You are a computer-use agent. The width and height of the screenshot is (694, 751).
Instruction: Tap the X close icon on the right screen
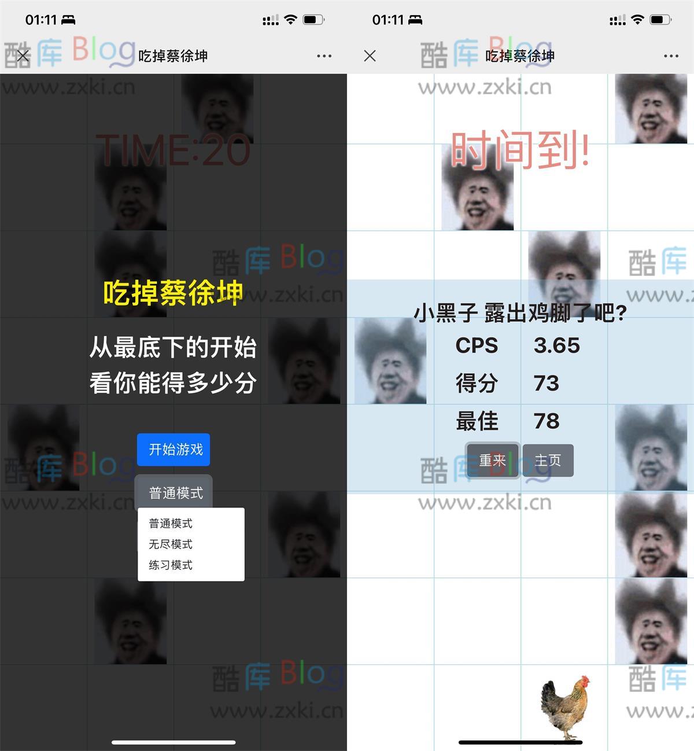[370, 56]
